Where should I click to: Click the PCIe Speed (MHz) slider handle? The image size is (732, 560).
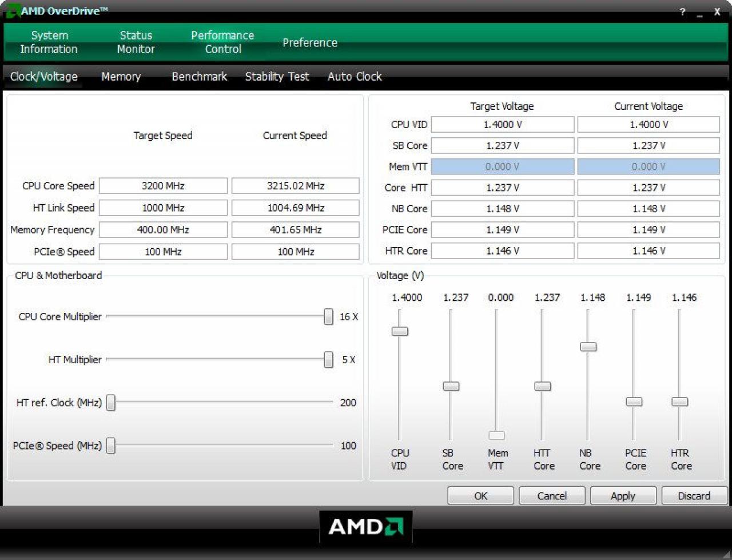[111, 446]
